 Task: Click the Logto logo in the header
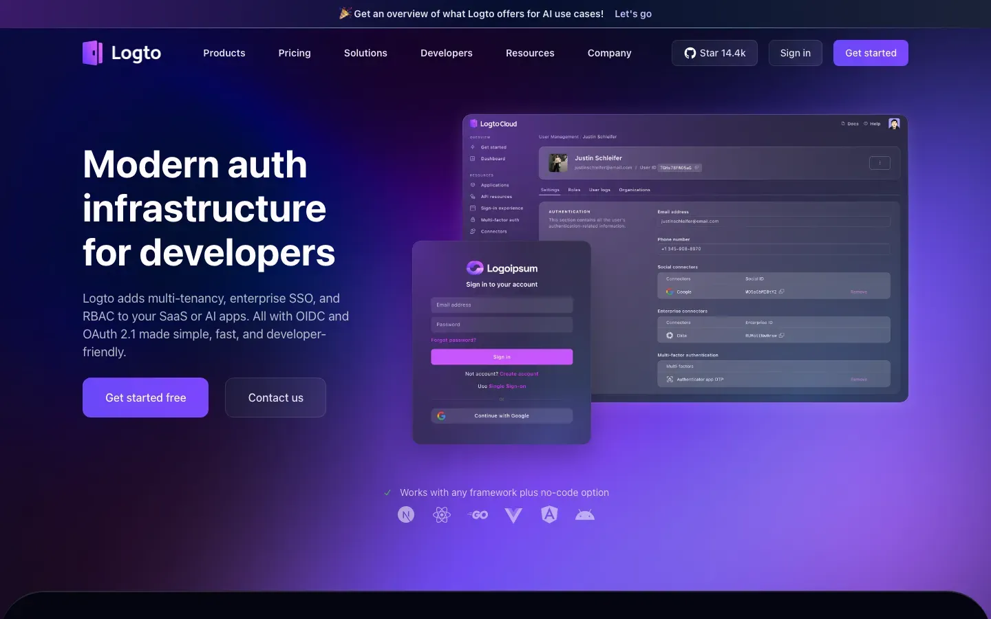click(x=122, y=53)
